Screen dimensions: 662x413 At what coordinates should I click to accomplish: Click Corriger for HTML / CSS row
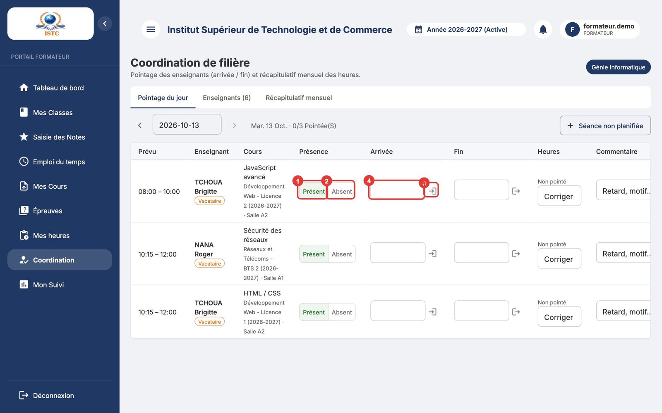[x=559, y=317]
